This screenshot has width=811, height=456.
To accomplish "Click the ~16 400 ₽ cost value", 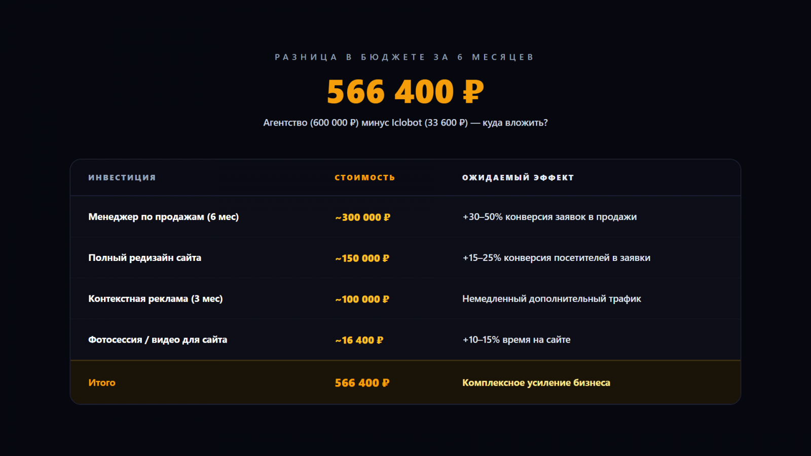I will 359,340.
